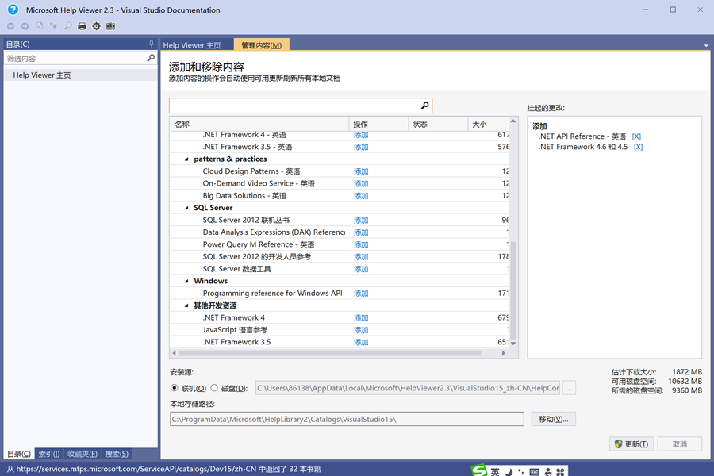
Task: Select the On-Demand Video Service - 英语 row
Action: coord(340,183)
